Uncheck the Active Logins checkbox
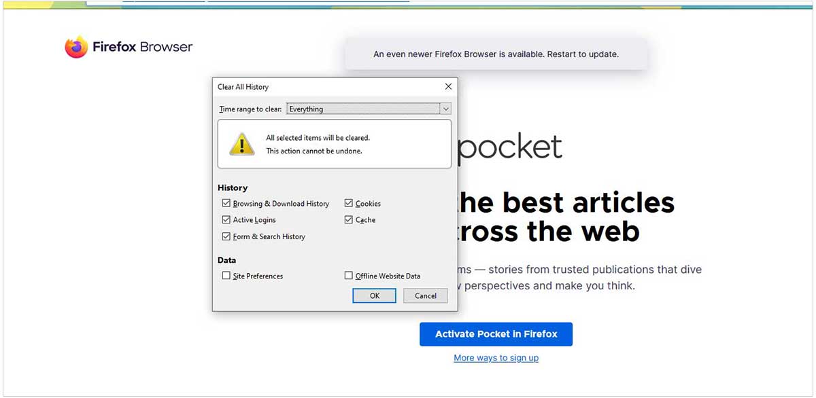This screenshot has width=816, height=398. 226,219
